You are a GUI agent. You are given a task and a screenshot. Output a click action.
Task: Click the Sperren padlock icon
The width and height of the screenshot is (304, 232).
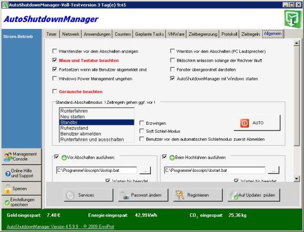pos(8,189)
